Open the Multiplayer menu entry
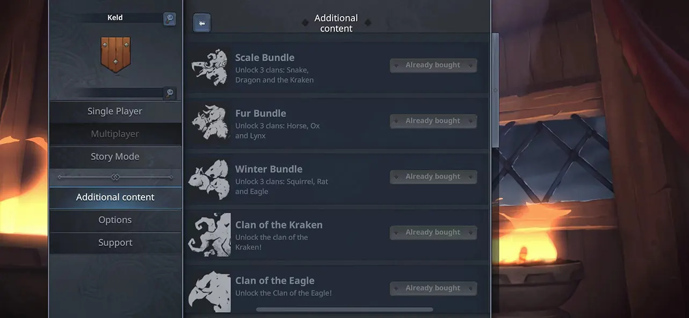 point(115,134)
